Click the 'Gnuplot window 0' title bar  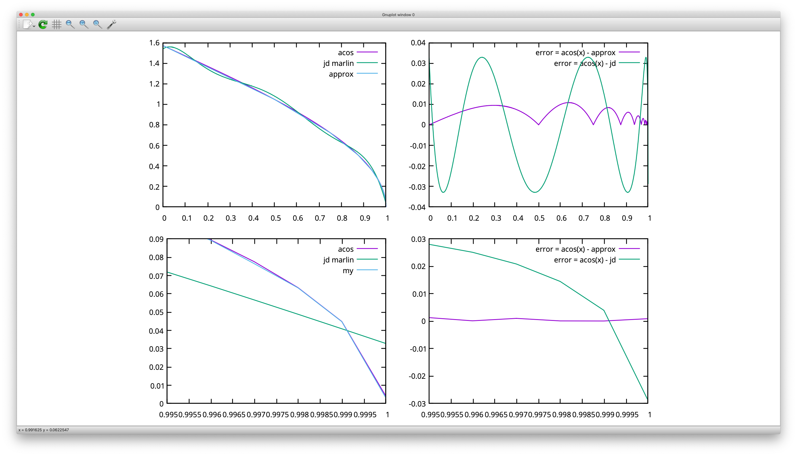[x=398, y=15]
